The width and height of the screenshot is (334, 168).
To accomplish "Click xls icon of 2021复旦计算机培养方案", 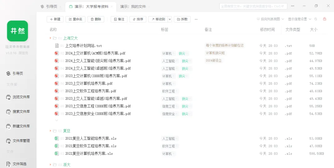I will 57,154.
